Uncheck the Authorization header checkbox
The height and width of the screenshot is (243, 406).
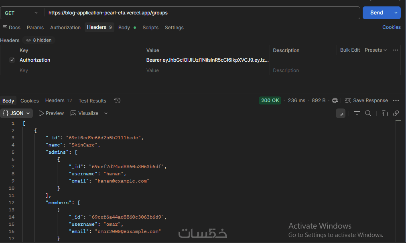12,60
